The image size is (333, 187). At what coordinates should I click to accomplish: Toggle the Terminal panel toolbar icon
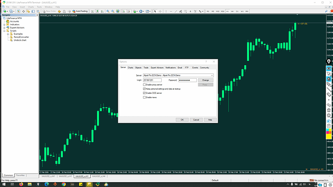pos(33,11)
